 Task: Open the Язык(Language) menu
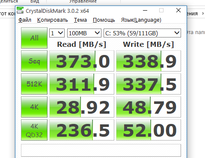pos(141,20)
